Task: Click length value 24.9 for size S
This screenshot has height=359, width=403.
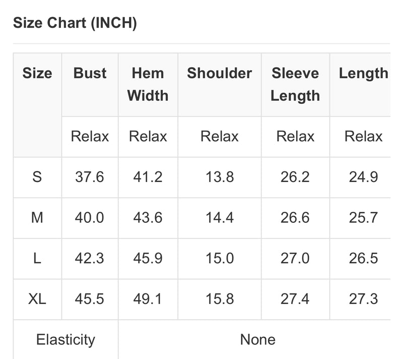Action: 363,177
